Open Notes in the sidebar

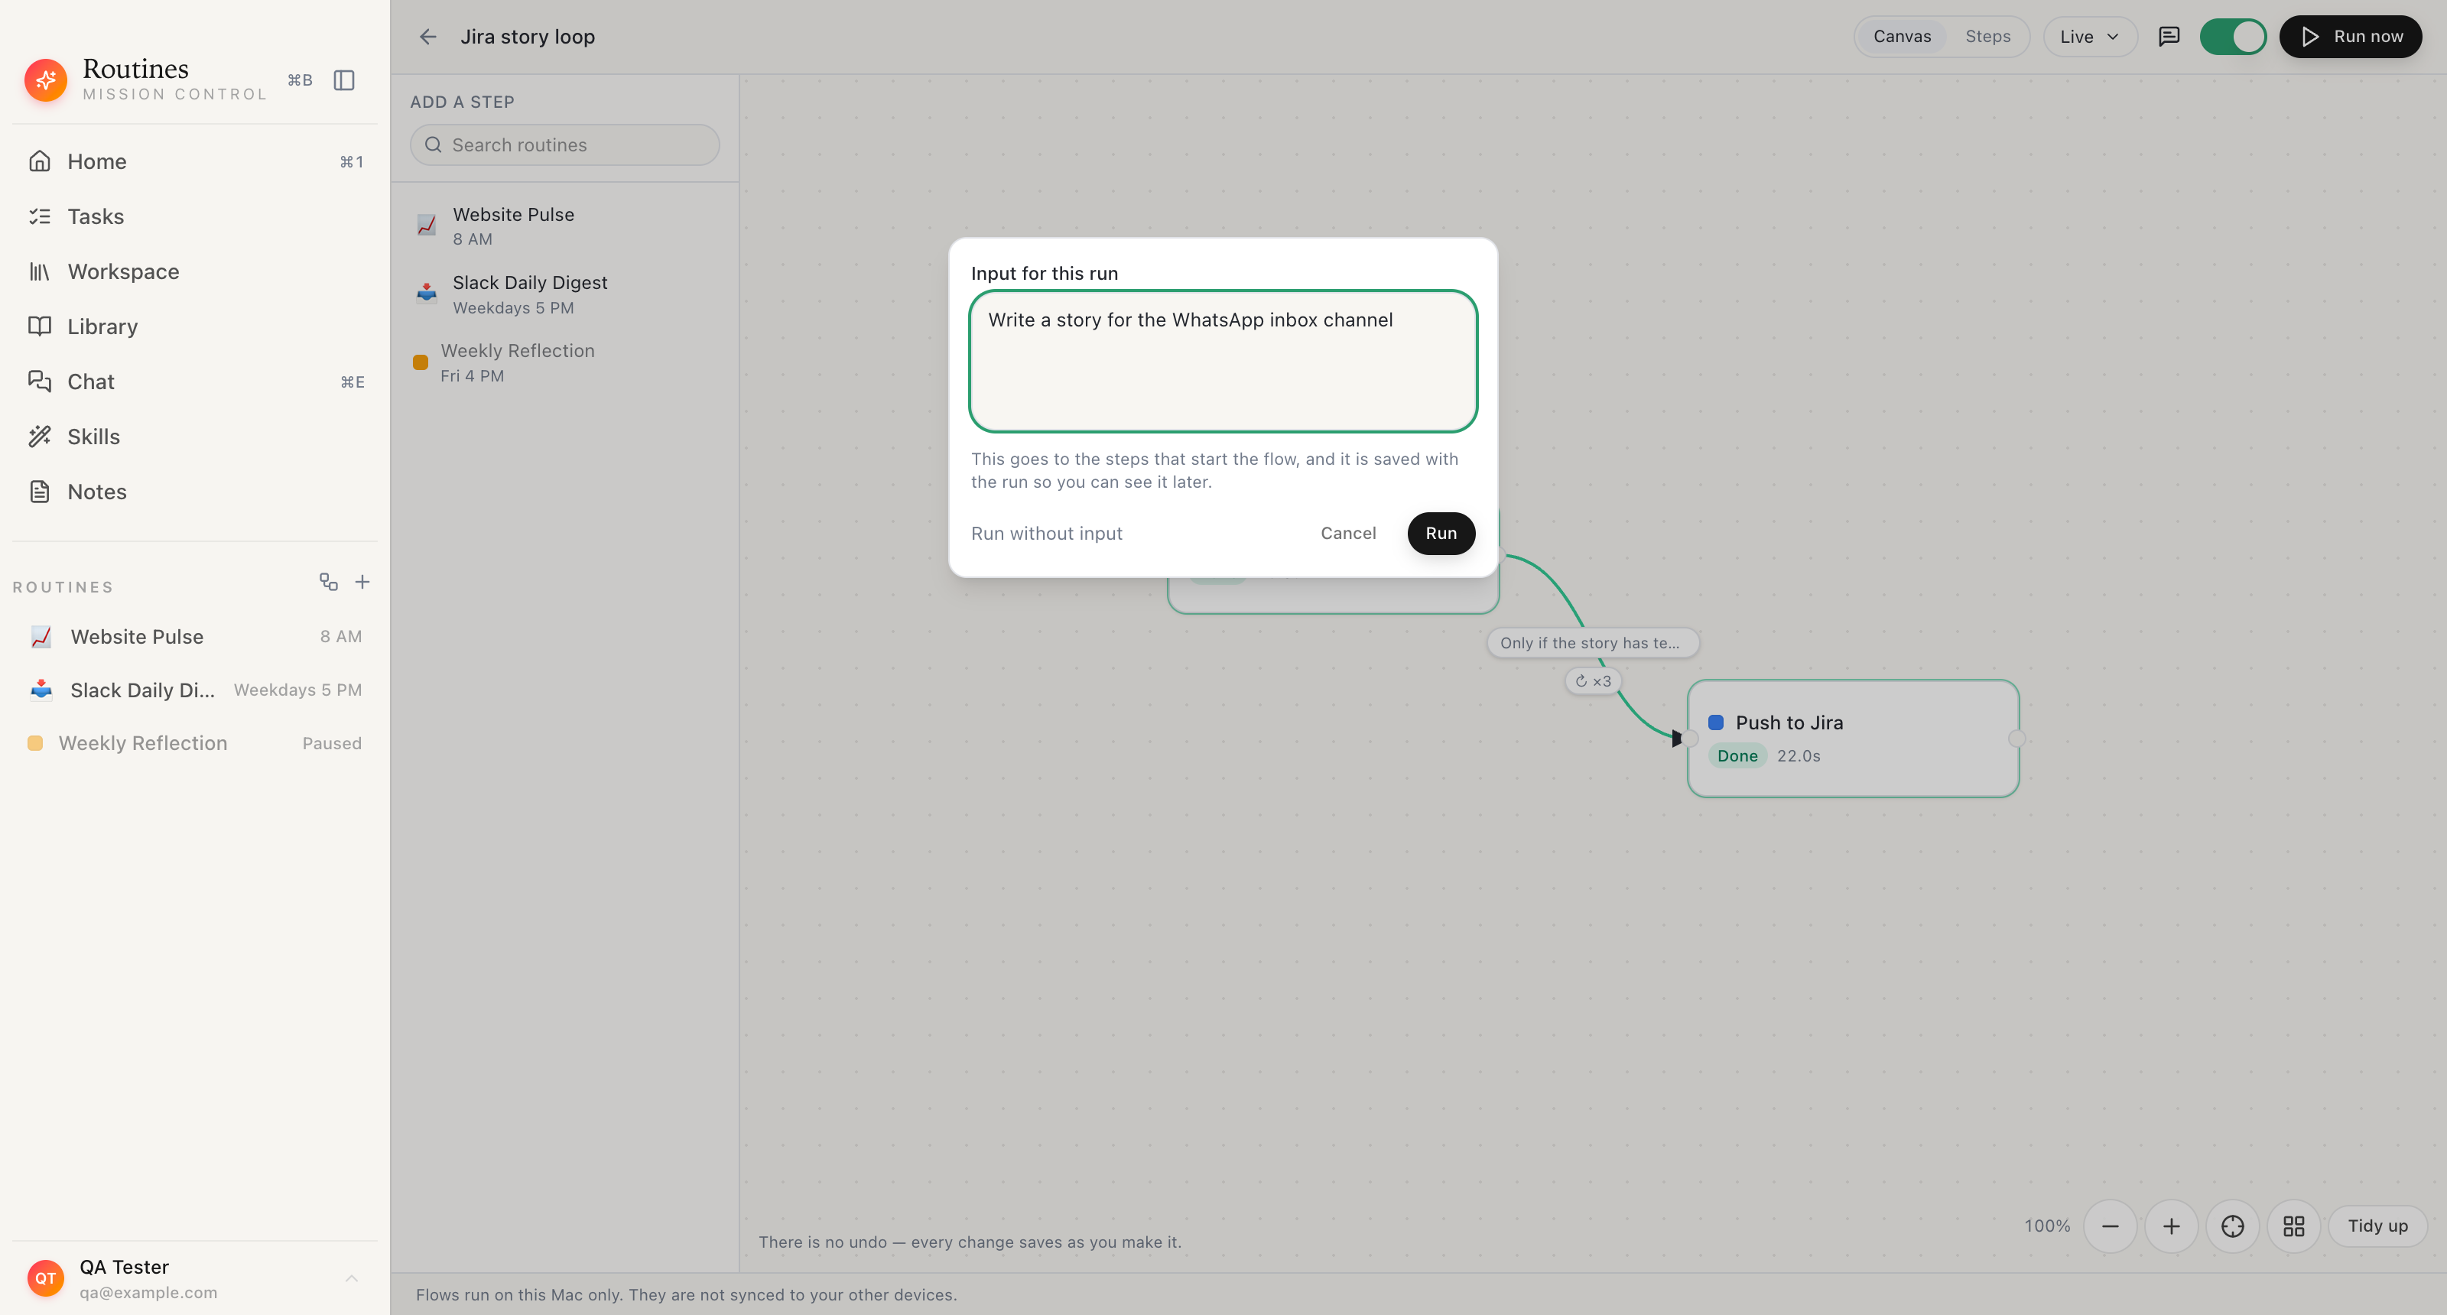point(195,492)
